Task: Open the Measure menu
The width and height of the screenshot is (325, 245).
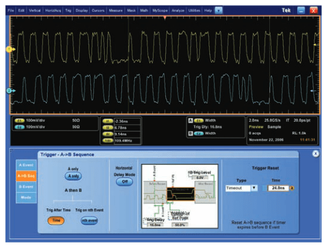Action: tap(116, 11)
